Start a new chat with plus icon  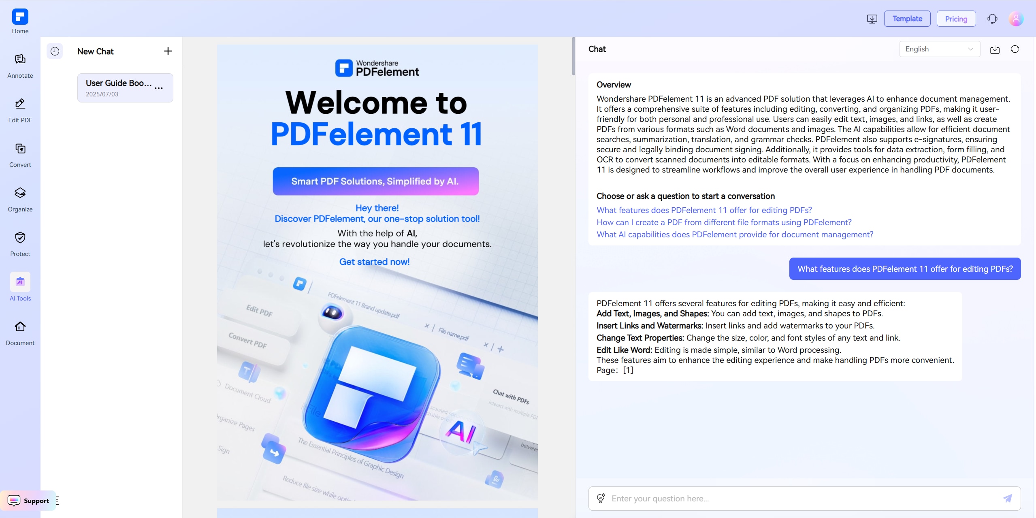168,51
